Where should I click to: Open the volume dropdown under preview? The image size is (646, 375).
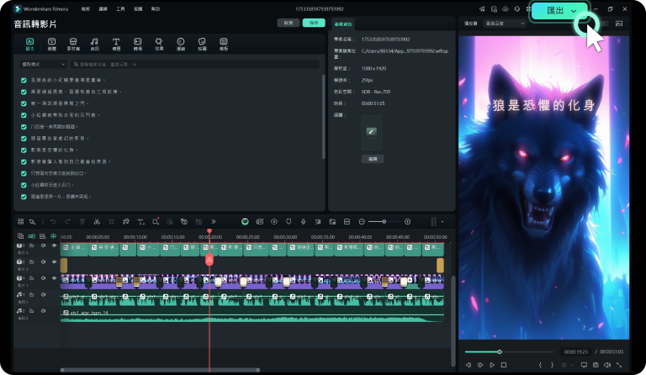[607, 365]
